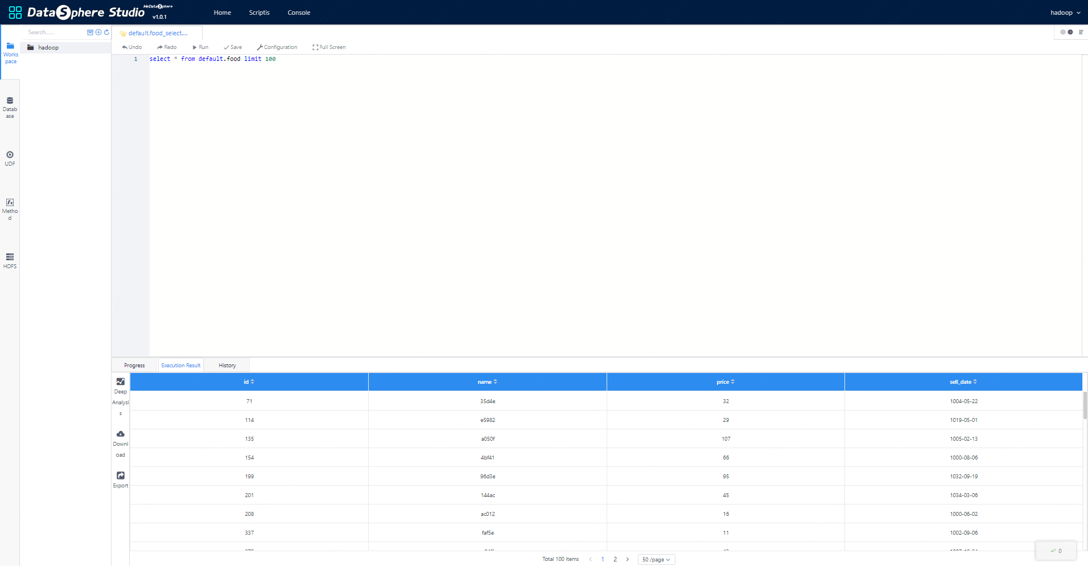Viewport: 1088px width, 566px height.
Task: Open the HDFS sidebar panel
Action: pos(10,260)
